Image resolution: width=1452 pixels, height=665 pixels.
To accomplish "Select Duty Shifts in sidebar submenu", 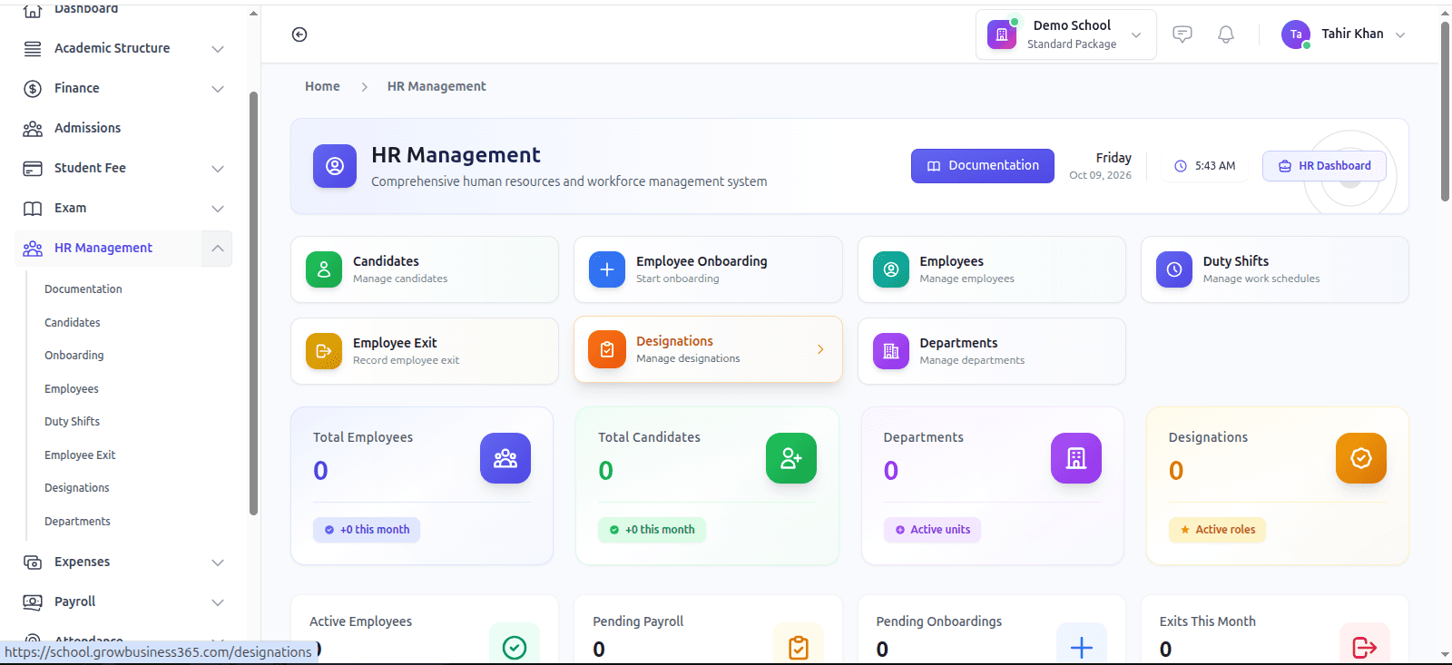I will pos(73,422).
